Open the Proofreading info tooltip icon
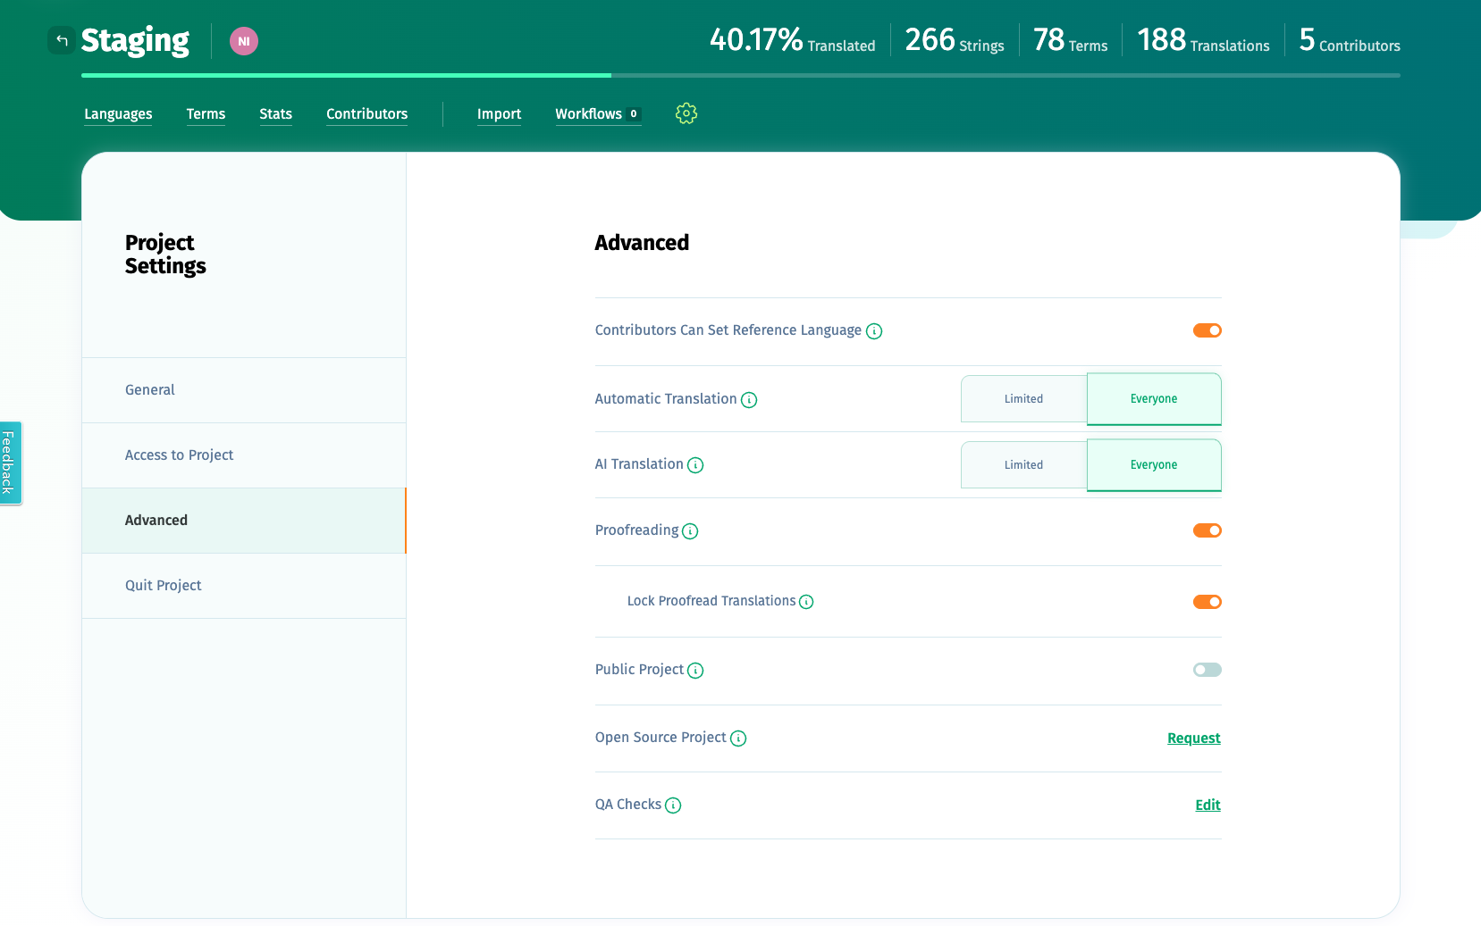This screenshot has height=926, width=1481. coord(690,531)
